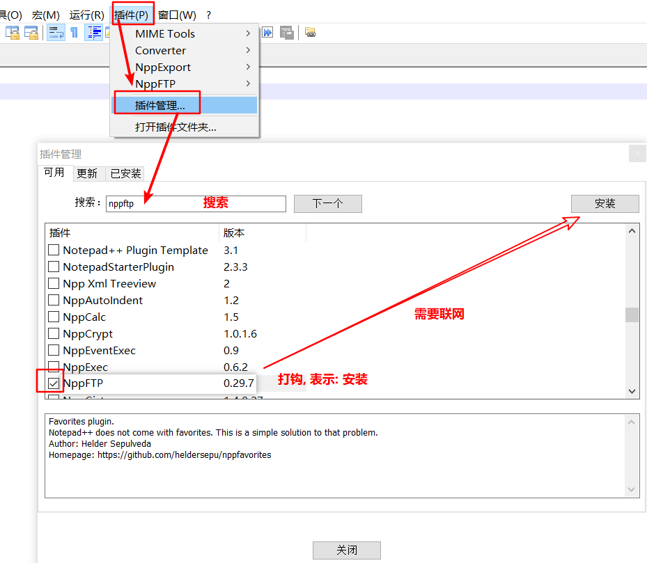Click the plugin list scroll-down arrow
Image resolution: width=647 pixels, height=563 pixels.
coord(632,391)
